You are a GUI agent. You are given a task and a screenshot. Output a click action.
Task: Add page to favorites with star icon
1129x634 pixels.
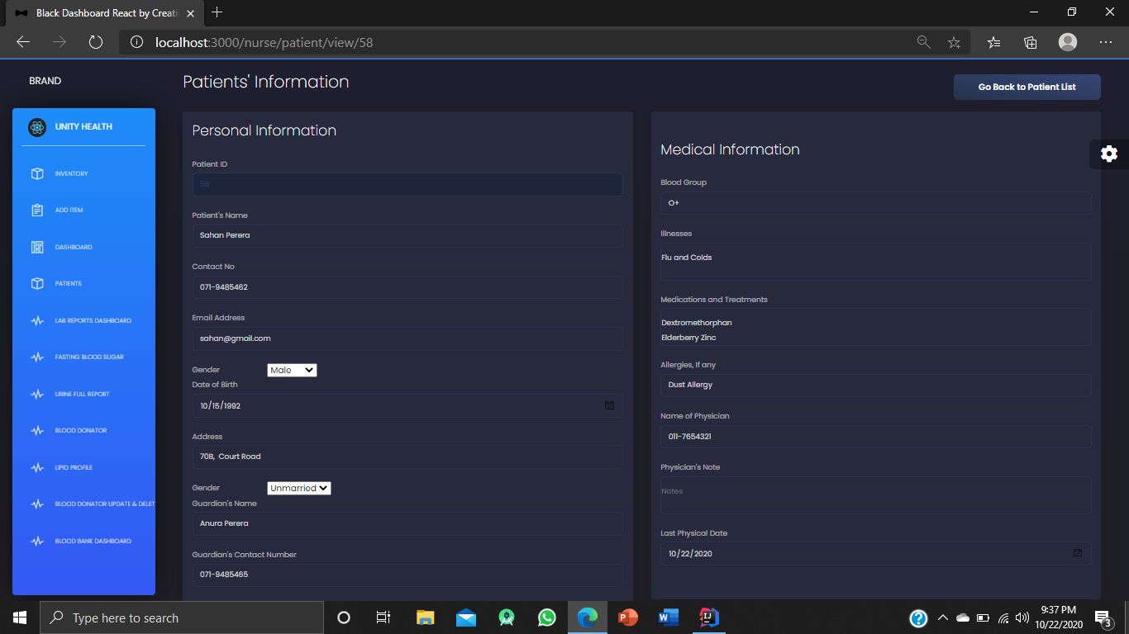point(954,42)
